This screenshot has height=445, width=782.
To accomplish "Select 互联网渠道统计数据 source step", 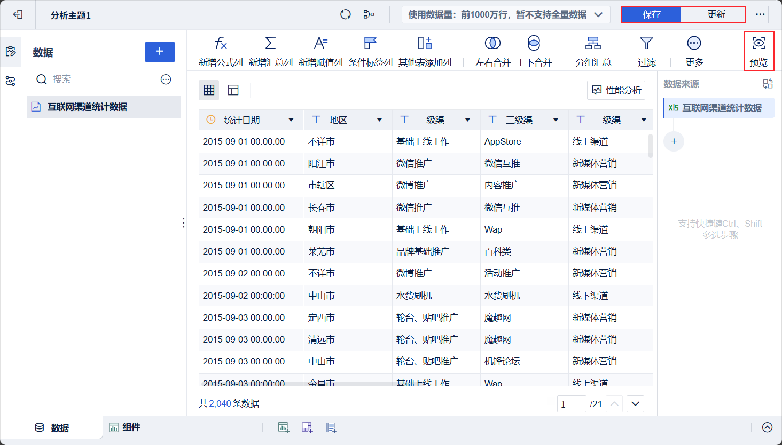I will click(719, 108).
